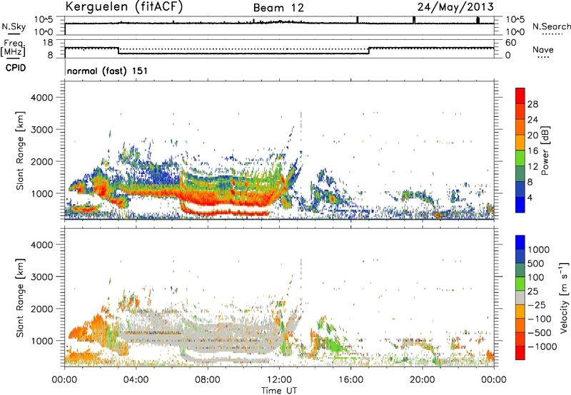This screenshot has width=571, height=395.
Task: Click the 16:00 time axis label
Action: [350, 380]
